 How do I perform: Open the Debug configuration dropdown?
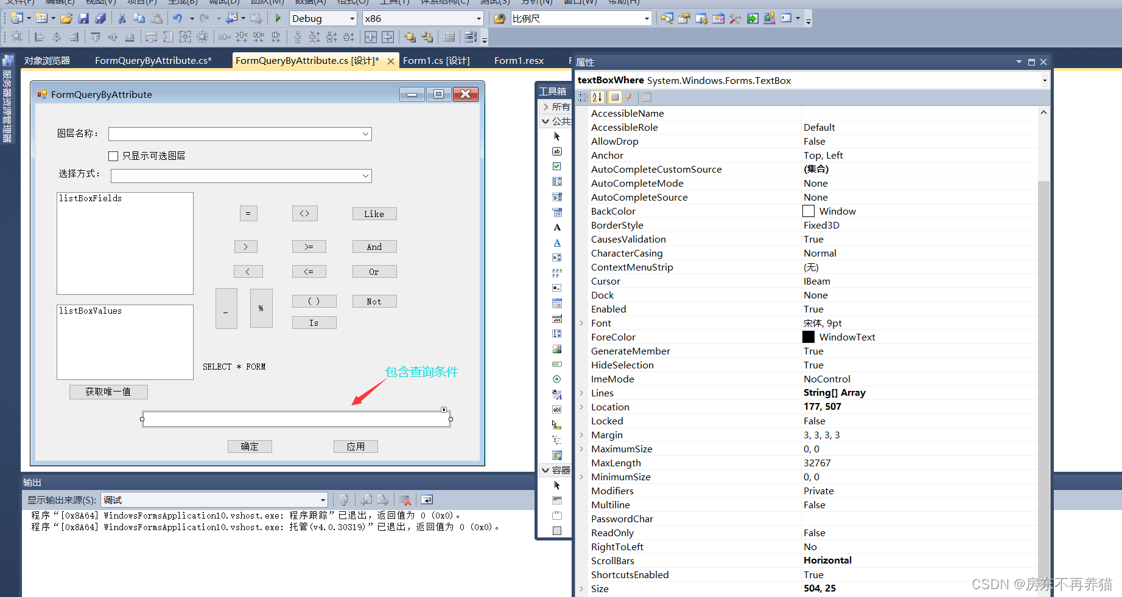[352, 19]
